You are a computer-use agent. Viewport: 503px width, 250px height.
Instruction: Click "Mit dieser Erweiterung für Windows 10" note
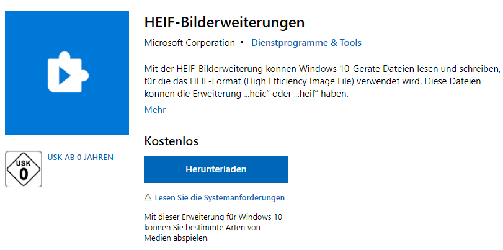pyautogui.click(x=213, y=217)
